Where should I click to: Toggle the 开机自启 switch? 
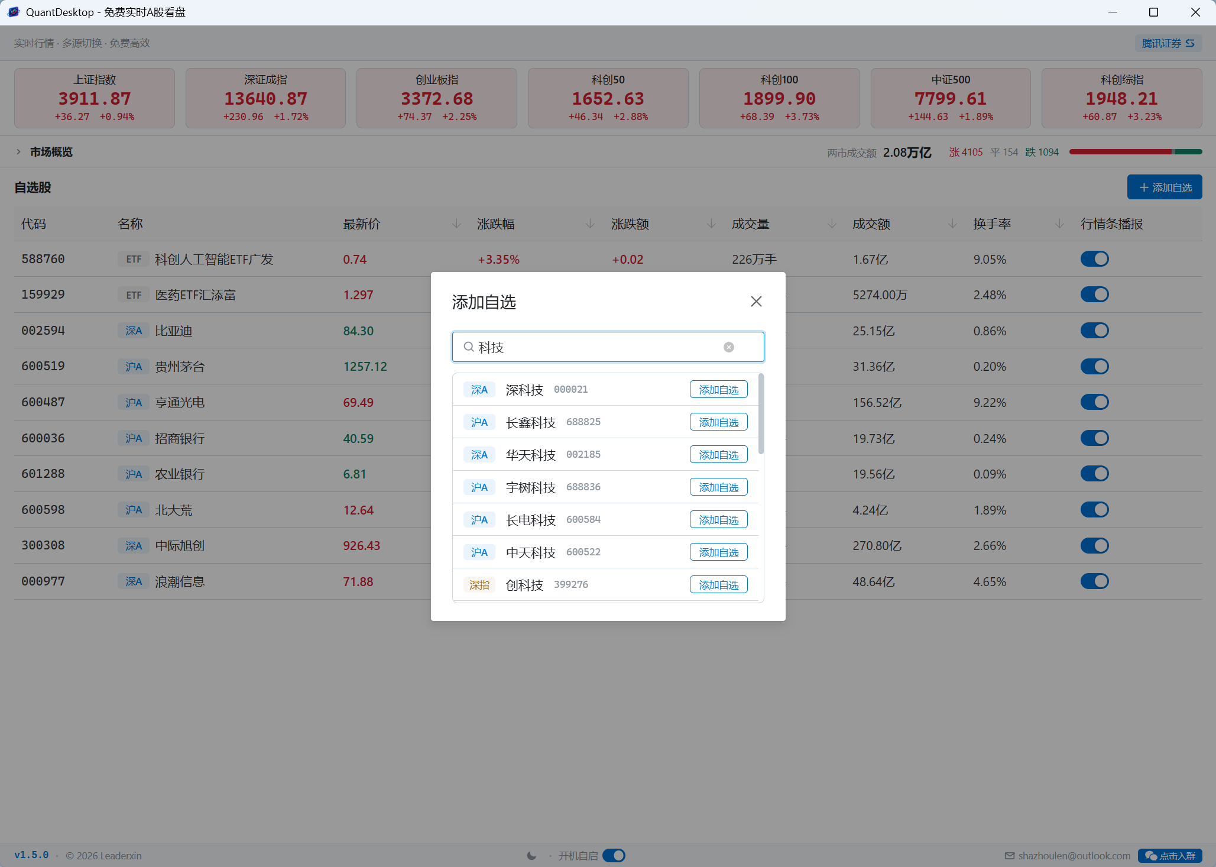[614, 856]
